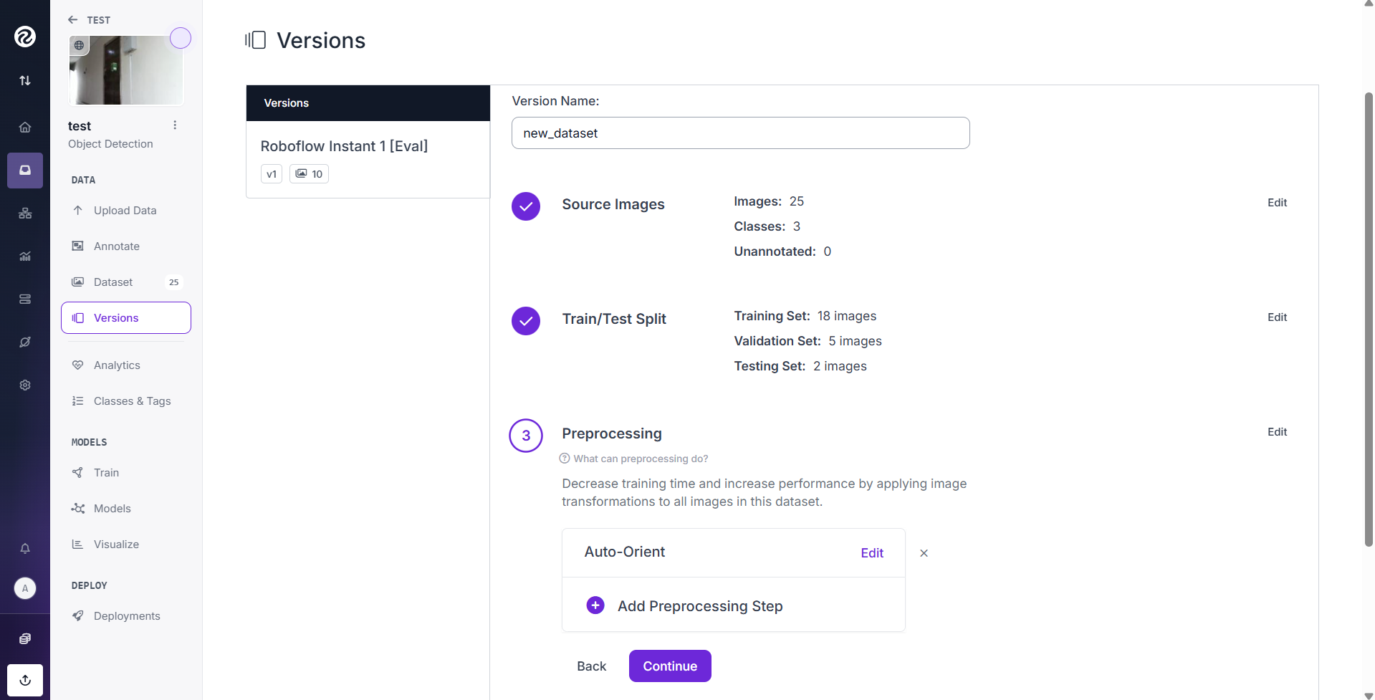Open the Versions sidebar item

pyautogui.click(x=126, y=317)
